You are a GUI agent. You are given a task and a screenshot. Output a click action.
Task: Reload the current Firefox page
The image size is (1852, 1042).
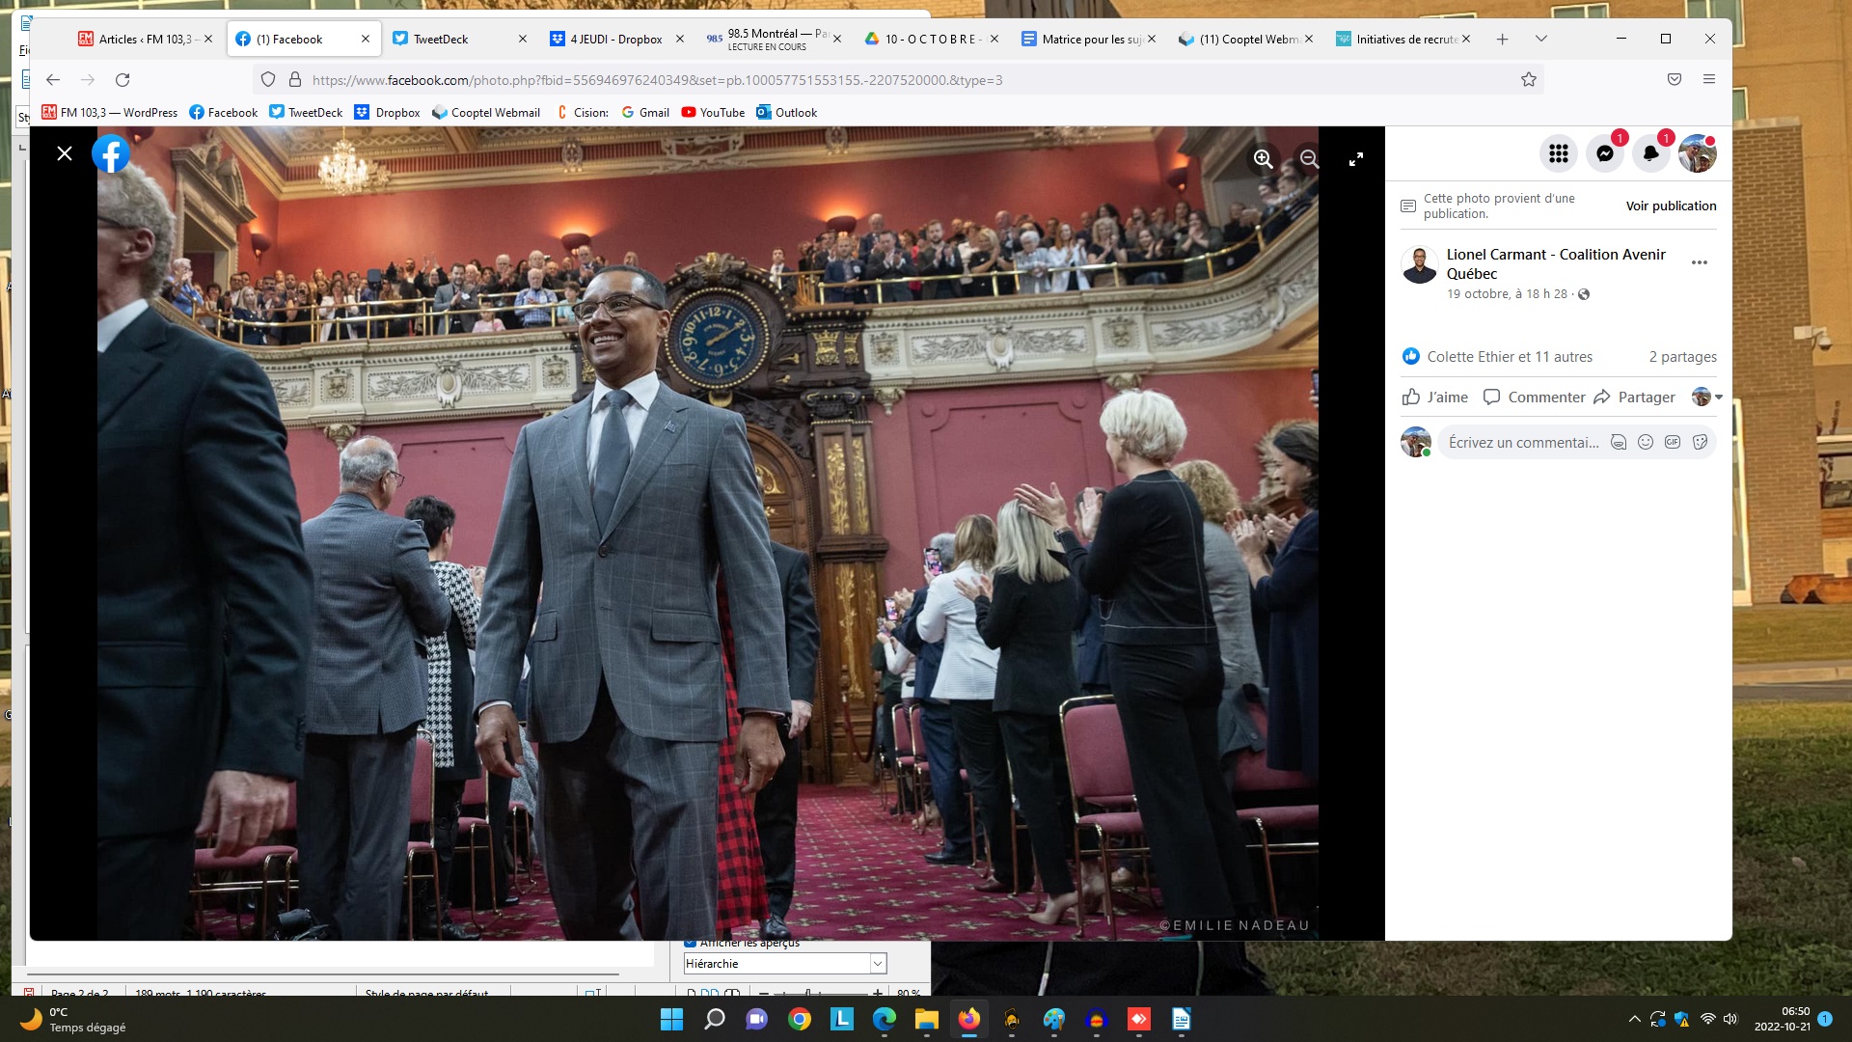pos(123,80)
